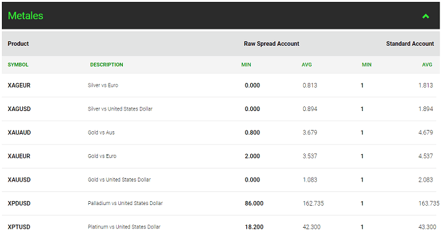Viewport: 441px width, 239px height.
Task: Click XAGUSD raw average value 0.894
Action: pyautogui.click(x=310, y=109)
